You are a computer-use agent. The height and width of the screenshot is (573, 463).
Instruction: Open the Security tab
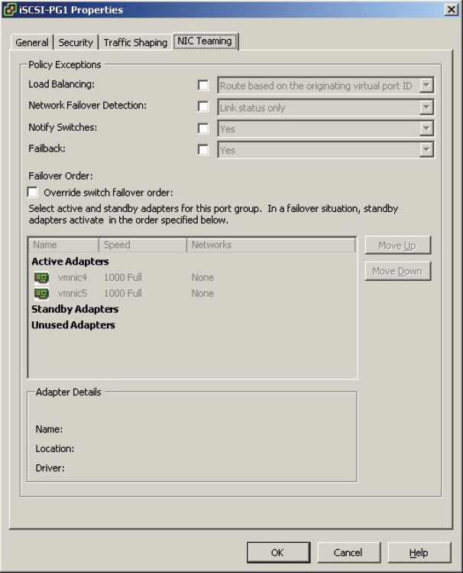click(x=76, y=43)
